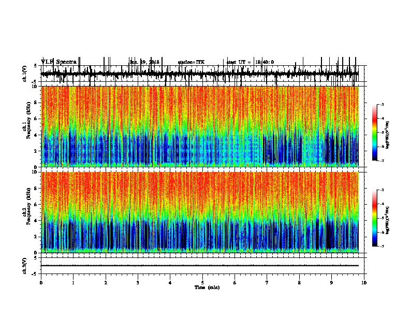Select the date text 'Jan. 29, 2018'

[144, 62]
